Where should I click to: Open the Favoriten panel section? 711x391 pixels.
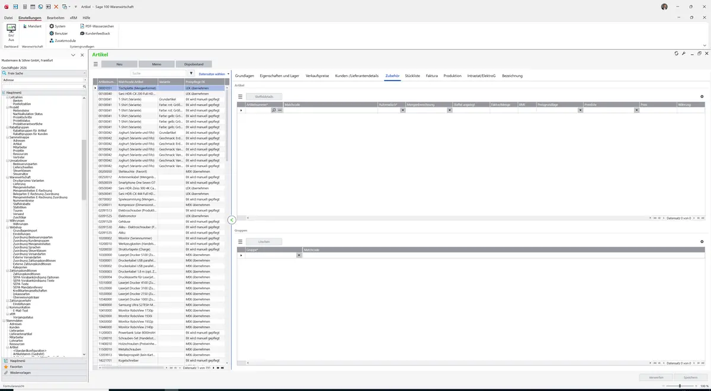pos(44,367)
